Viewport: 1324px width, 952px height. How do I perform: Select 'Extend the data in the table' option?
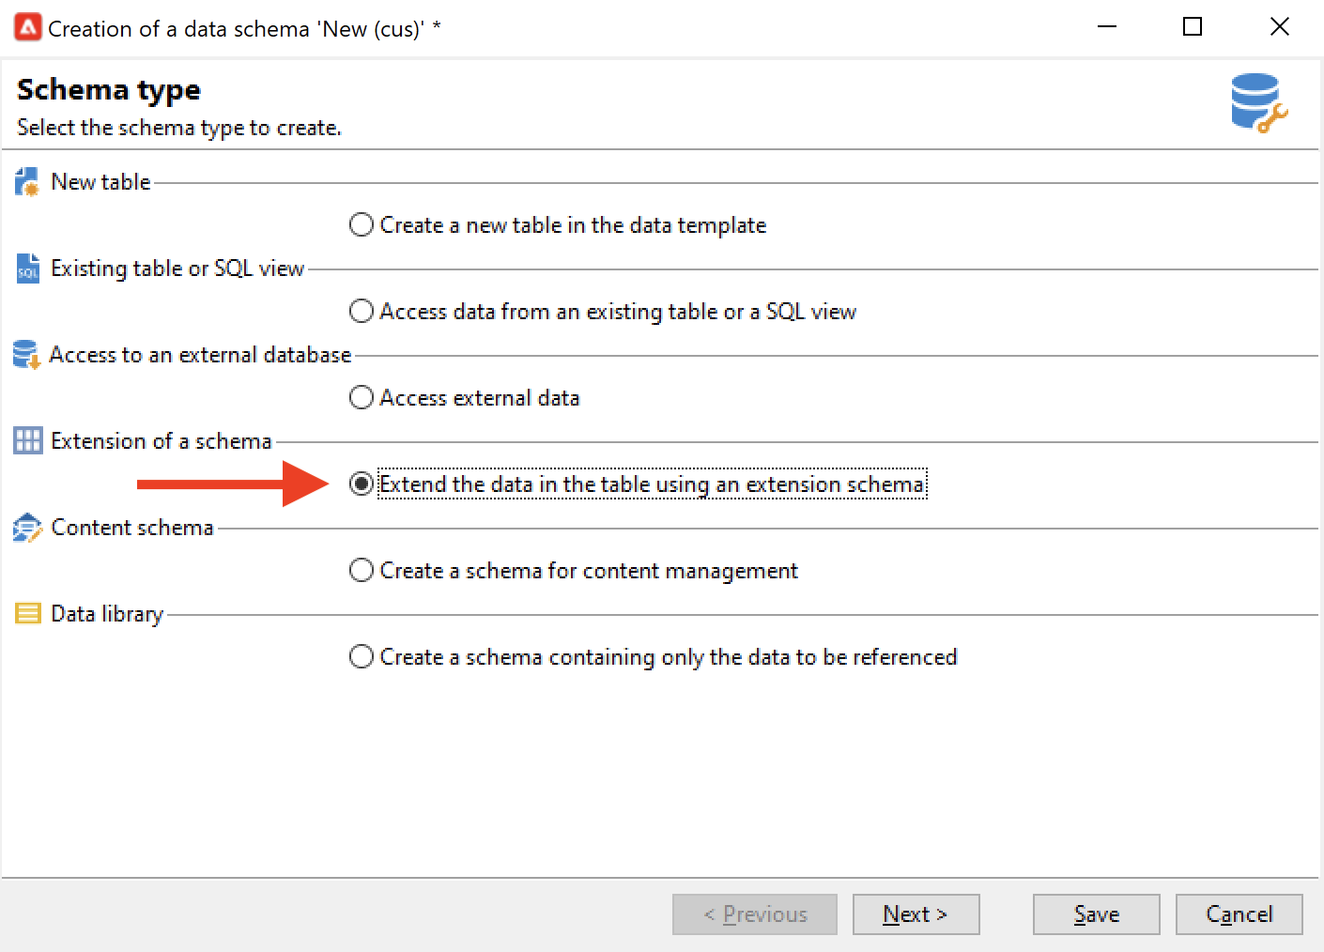click(362, 484)
